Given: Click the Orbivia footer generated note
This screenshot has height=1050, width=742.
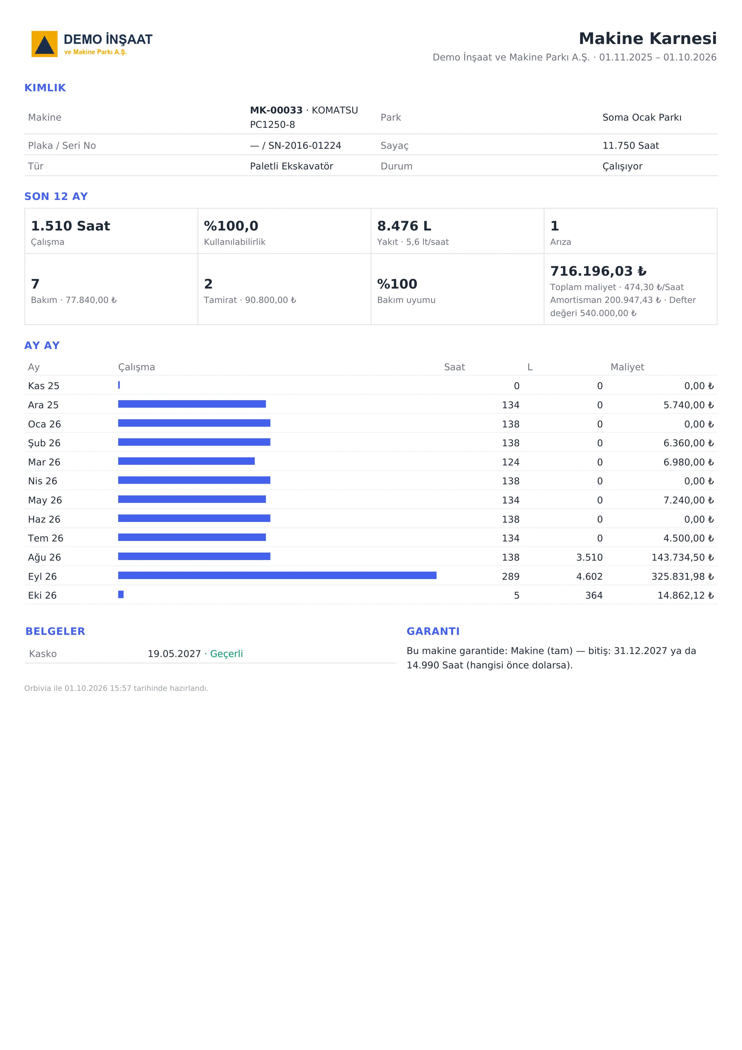Looking at the screenshot, I should point(117,688).
